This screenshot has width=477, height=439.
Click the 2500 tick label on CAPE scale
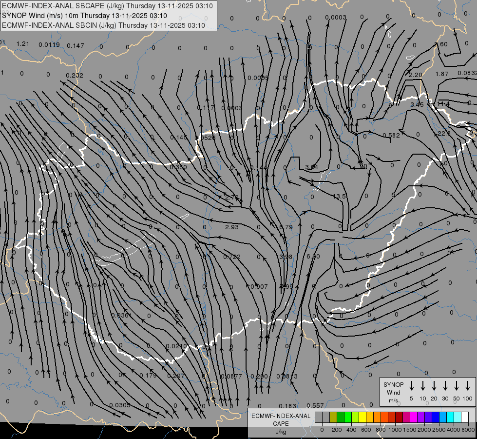click(x=439, y=430)
